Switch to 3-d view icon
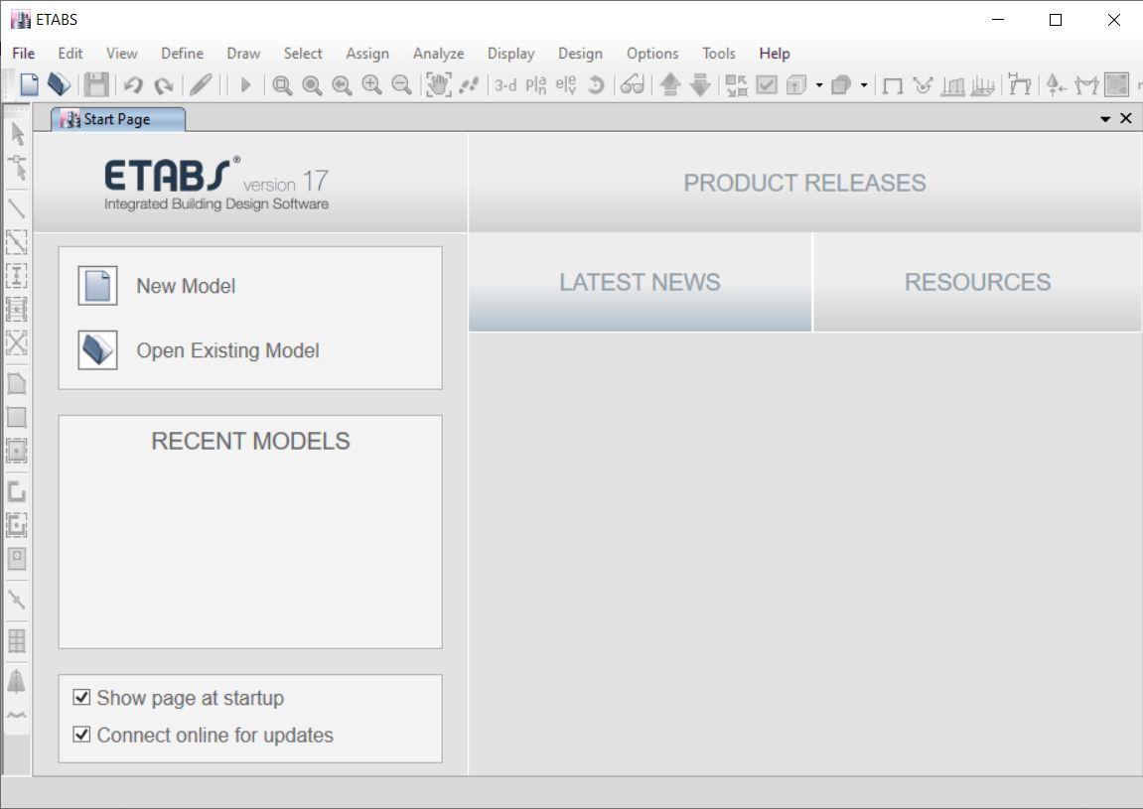Screen dimensions: 1143x809 pyautogui.click(x=505, y=85)
